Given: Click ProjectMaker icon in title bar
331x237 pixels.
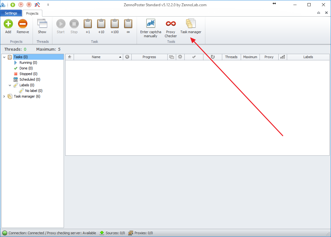Looking at the screenshot, I should [37, 4].
